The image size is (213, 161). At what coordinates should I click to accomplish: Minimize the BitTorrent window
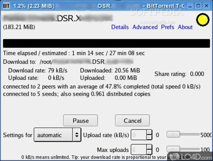pos(190,6)
